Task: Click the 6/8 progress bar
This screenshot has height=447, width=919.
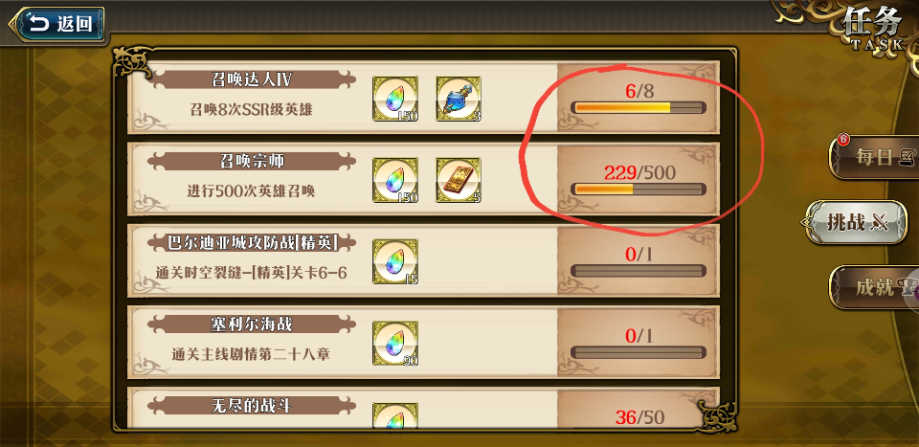Action: click(x=639, y=107)
